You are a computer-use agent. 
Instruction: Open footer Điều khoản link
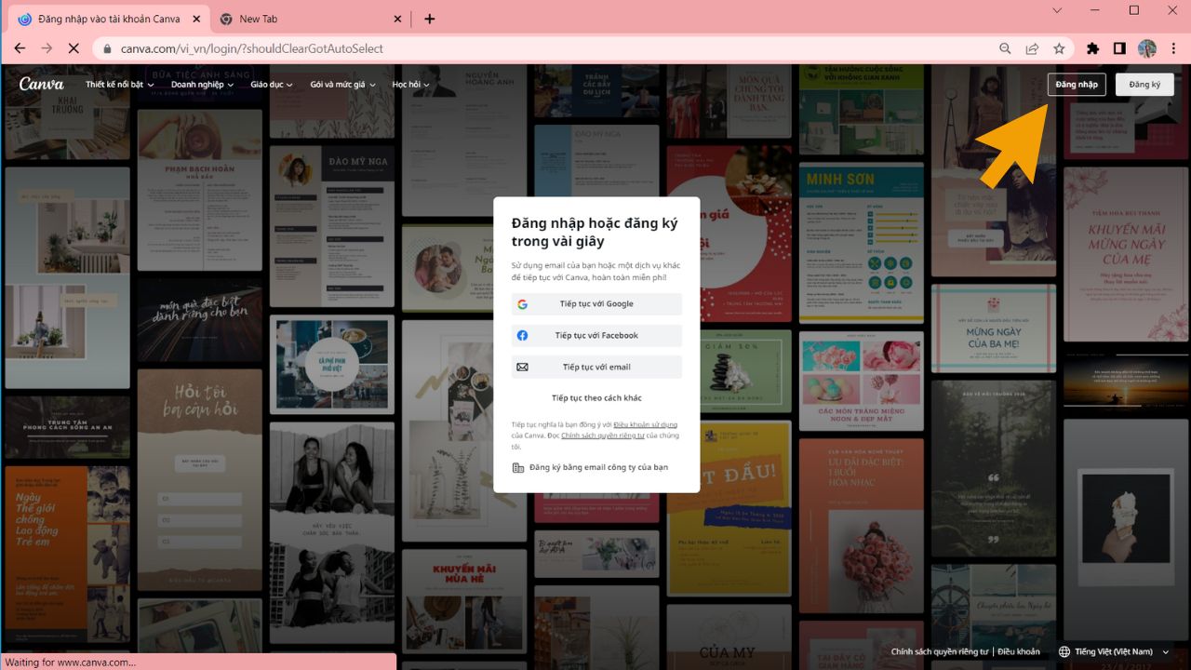(x=1019, y=652)
